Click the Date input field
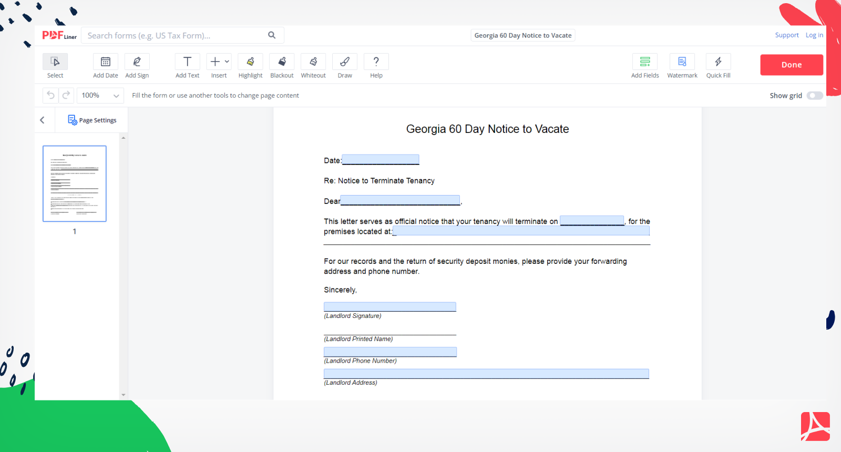Screen dimensions: 841x452 click(381, 159)
